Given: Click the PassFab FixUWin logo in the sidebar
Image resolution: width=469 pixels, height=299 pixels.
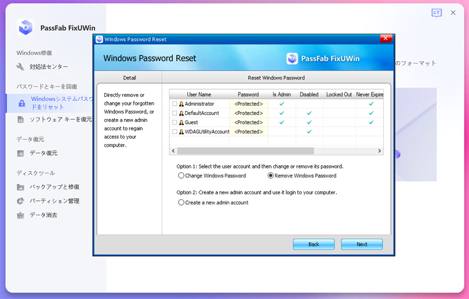Looking at the screenshot, I should pyautogui.click(x=26, y=27).
